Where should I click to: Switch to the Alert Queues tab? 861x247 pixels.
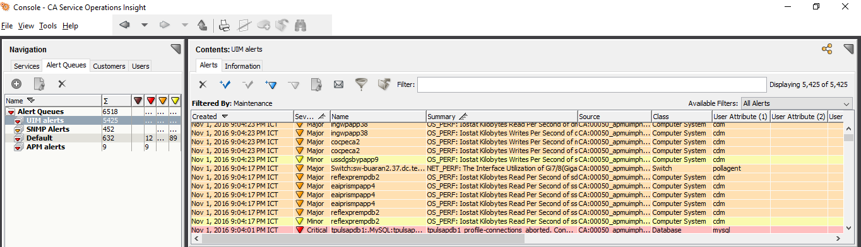pyautogui.click(x=66, y=65)
